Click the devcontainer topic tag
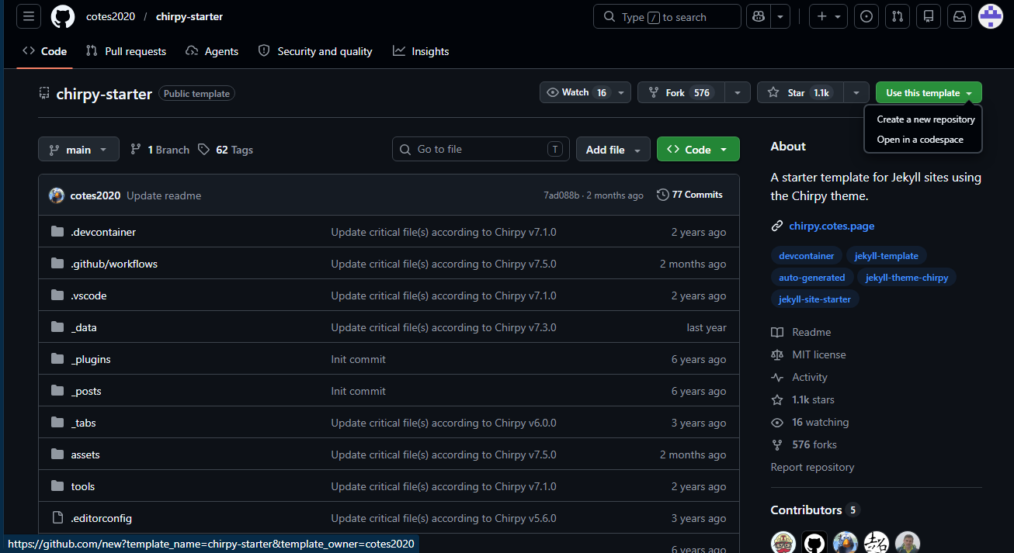The image size is (1014, 553). (x=806, y=256)
